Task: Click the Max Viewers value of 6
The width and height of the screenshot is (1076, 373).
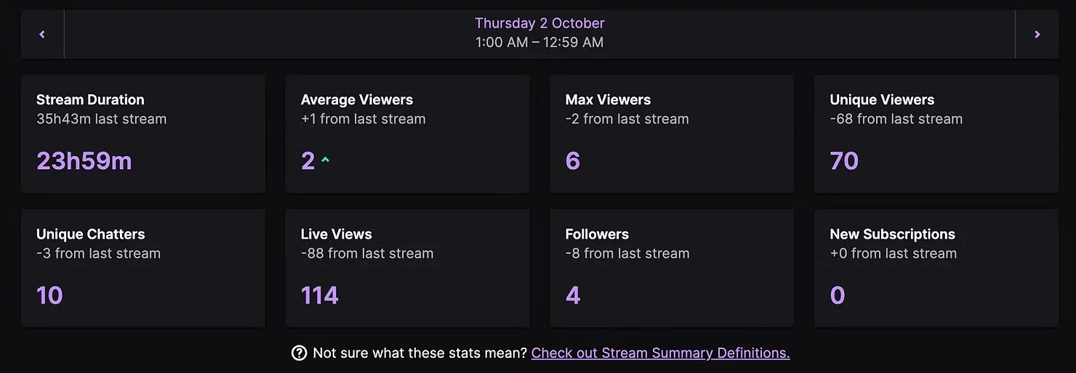Action: click(573, 160)
